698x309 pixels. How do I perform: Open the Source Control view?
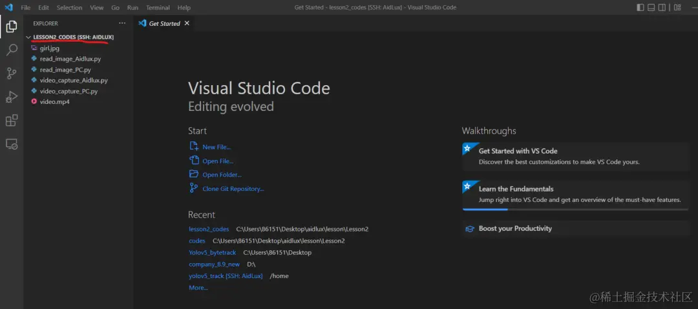(x=12, y=74)
